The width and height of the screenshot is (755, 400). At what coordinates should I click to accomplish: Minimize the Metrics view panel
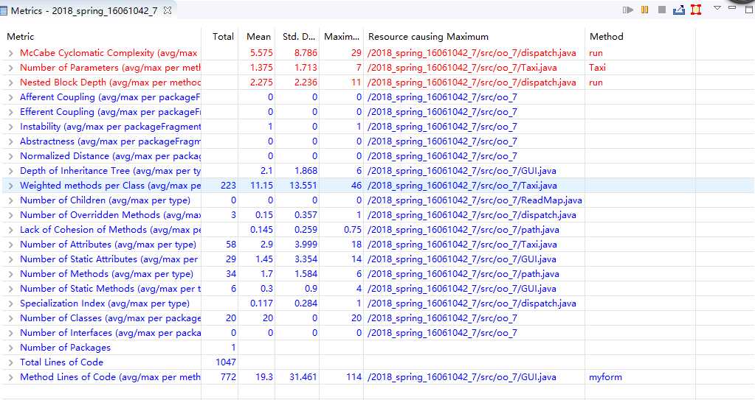click(732, 7)
